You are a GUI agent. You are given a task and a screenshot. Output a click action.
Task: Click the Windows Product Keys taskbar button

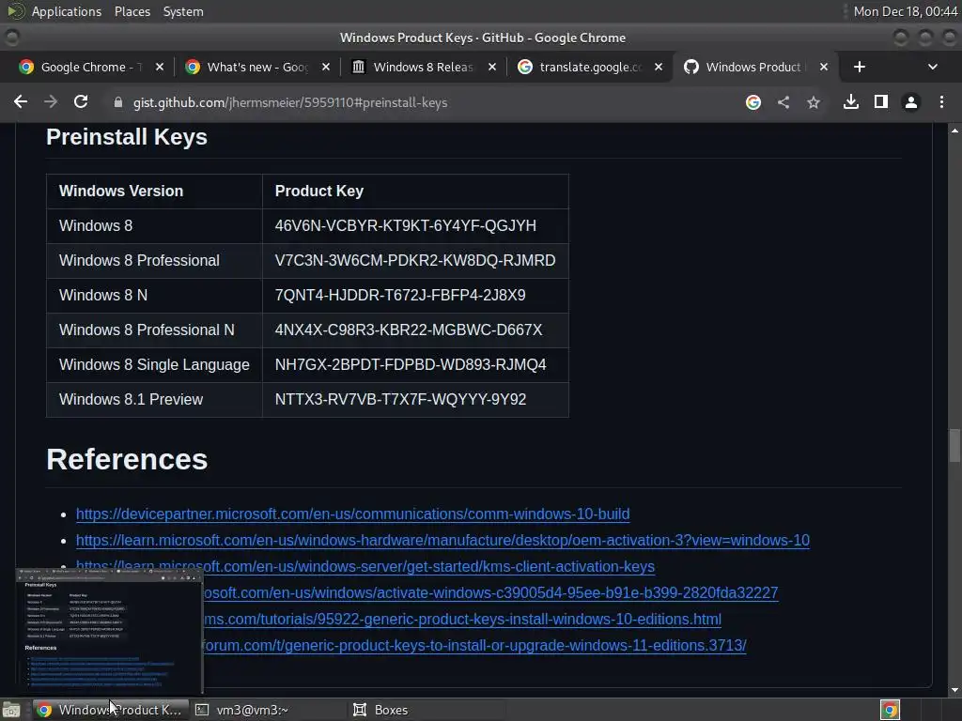click(110, 710)
